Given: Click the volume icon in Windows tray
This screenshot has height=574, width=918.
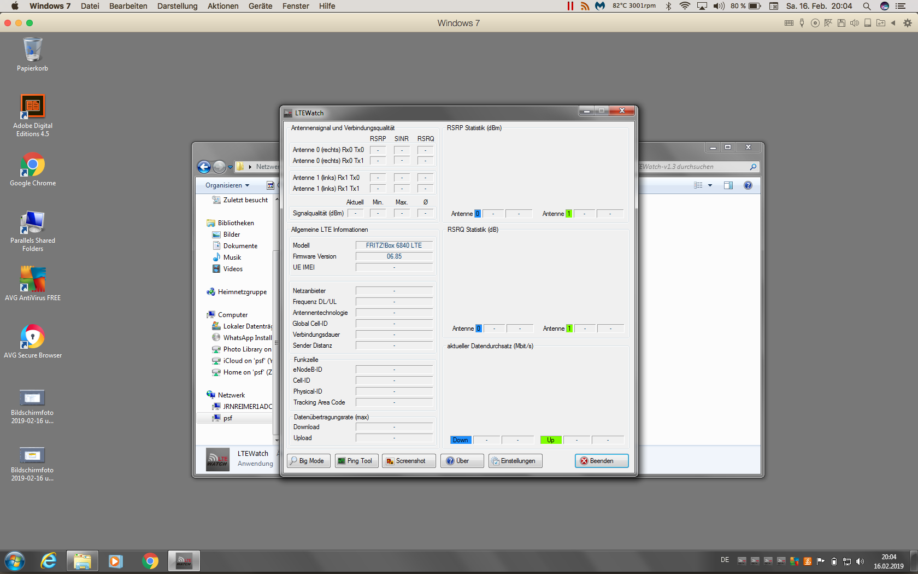Looking at the screenshot, I should [860, 561].
